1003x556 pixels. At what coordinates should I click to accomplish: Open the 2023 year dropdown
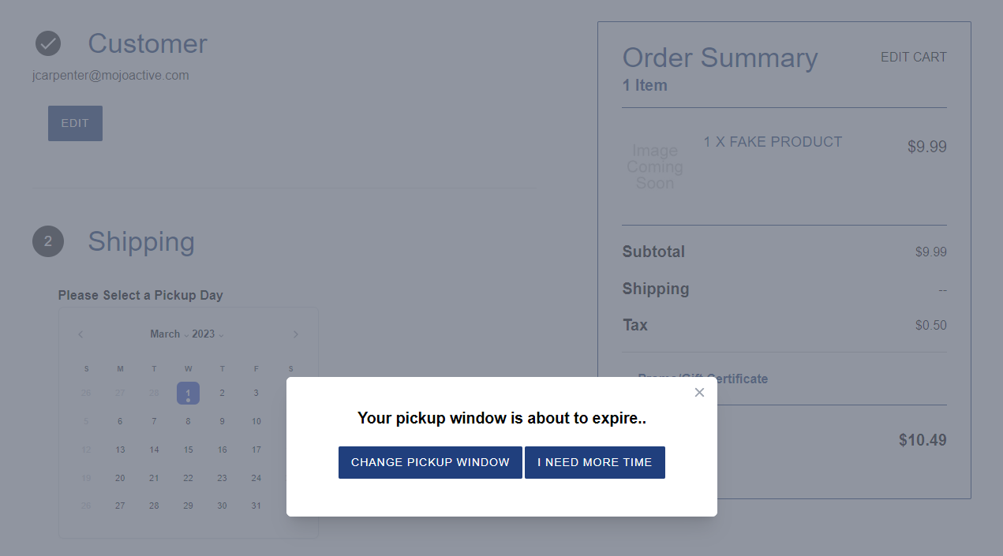tap(208, 334)
